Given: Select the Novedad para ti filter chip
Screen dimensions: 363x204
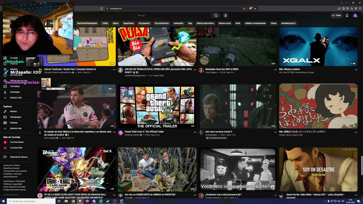Looking at the screenshot, I should pyautogui.click(x=288, y=23).
